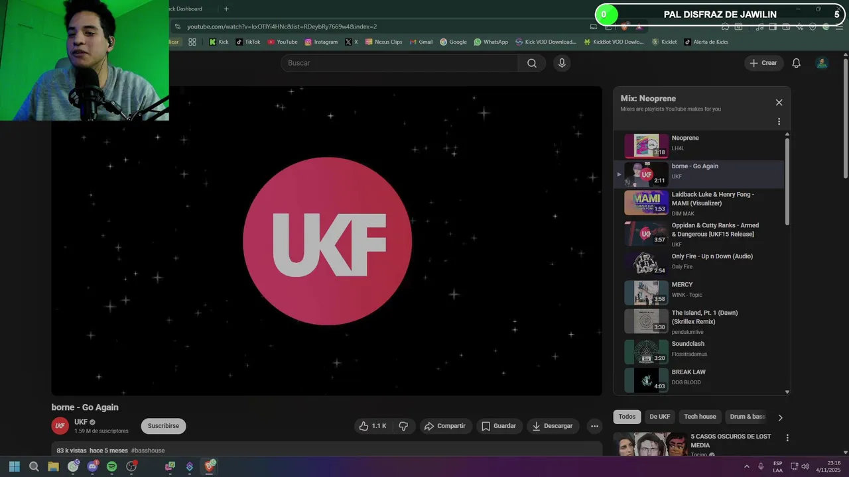Open OBS Studio from the taskbar
Screen dimensions: 849x477
click(131, 466)
